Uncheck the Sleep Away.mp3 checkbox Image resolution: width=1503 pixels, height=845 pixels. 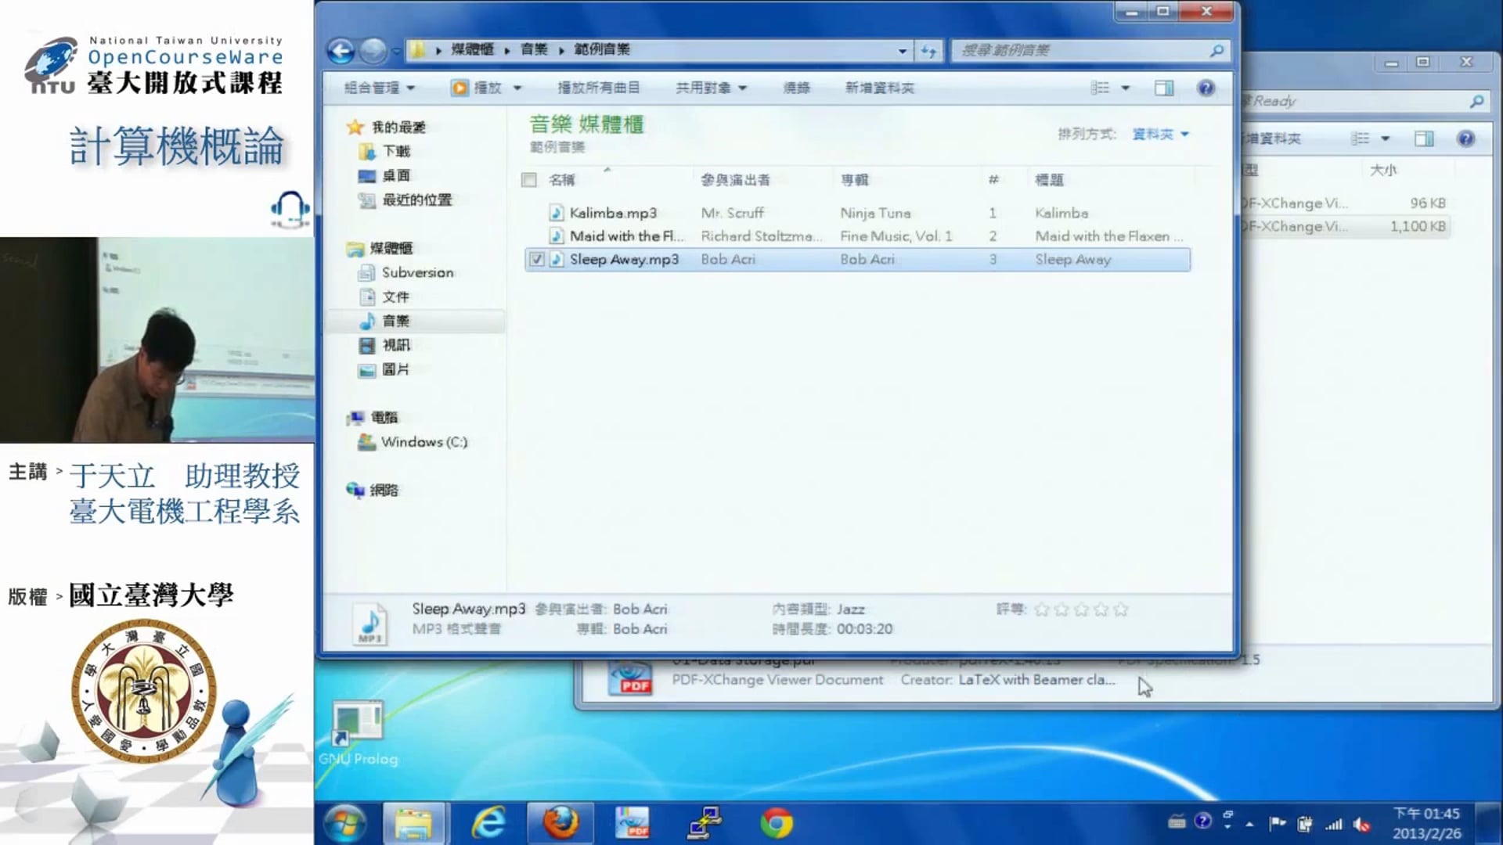pyautogui.click(x=536, y=259)
